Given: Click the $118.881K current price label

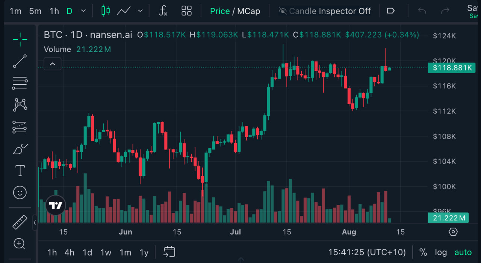Looking at the screenshot, I should (451, 68).
